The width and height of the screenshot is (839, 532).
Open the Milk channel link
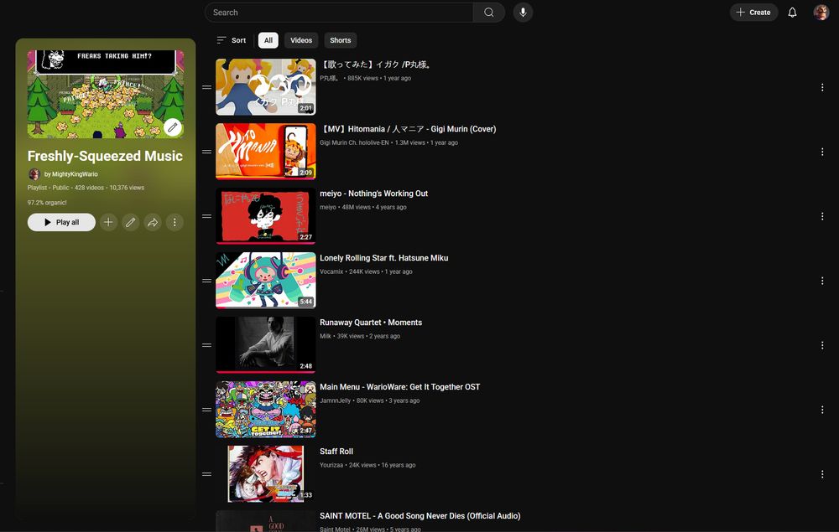(326, 337)
